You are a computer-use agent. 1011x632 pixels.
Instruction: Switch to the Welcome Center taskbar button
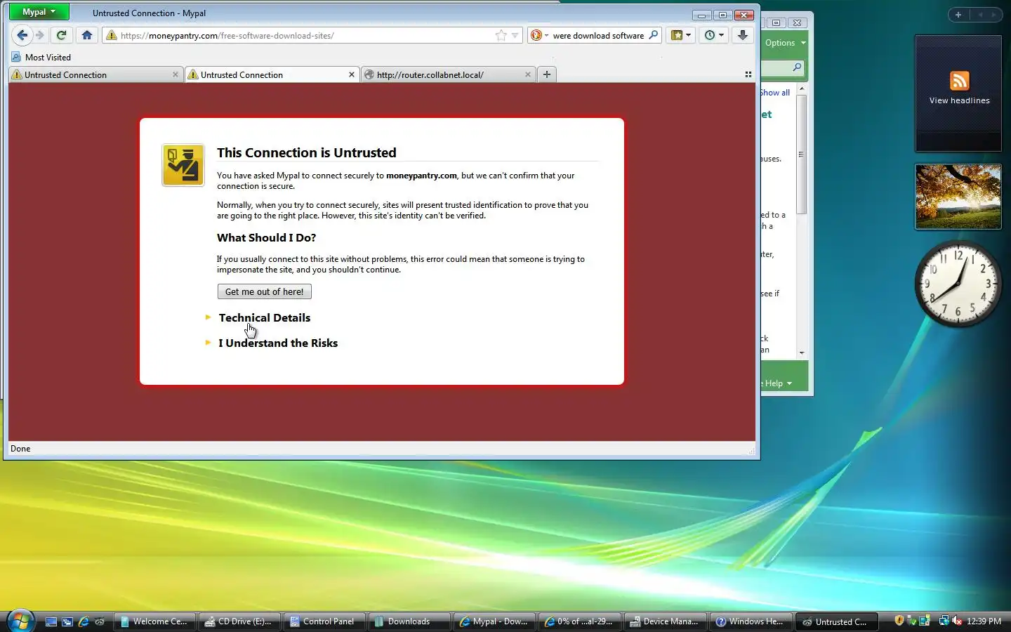click(x=154, y=621)
